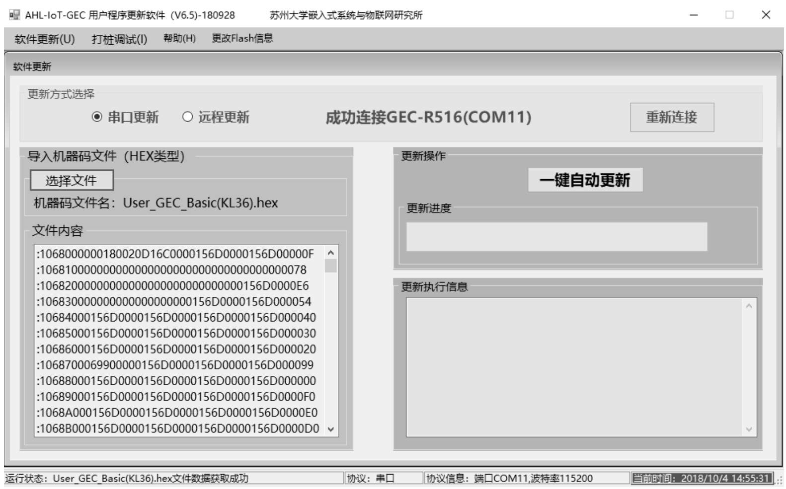Click the file content scrollbar up arrow

(x=331, y=253)
